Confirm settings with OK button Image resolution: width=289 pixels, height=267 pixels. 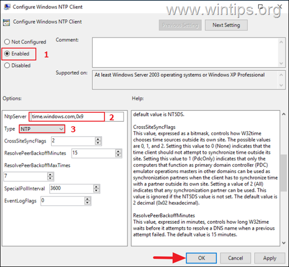pyautogui.click(x=201, y=258)
